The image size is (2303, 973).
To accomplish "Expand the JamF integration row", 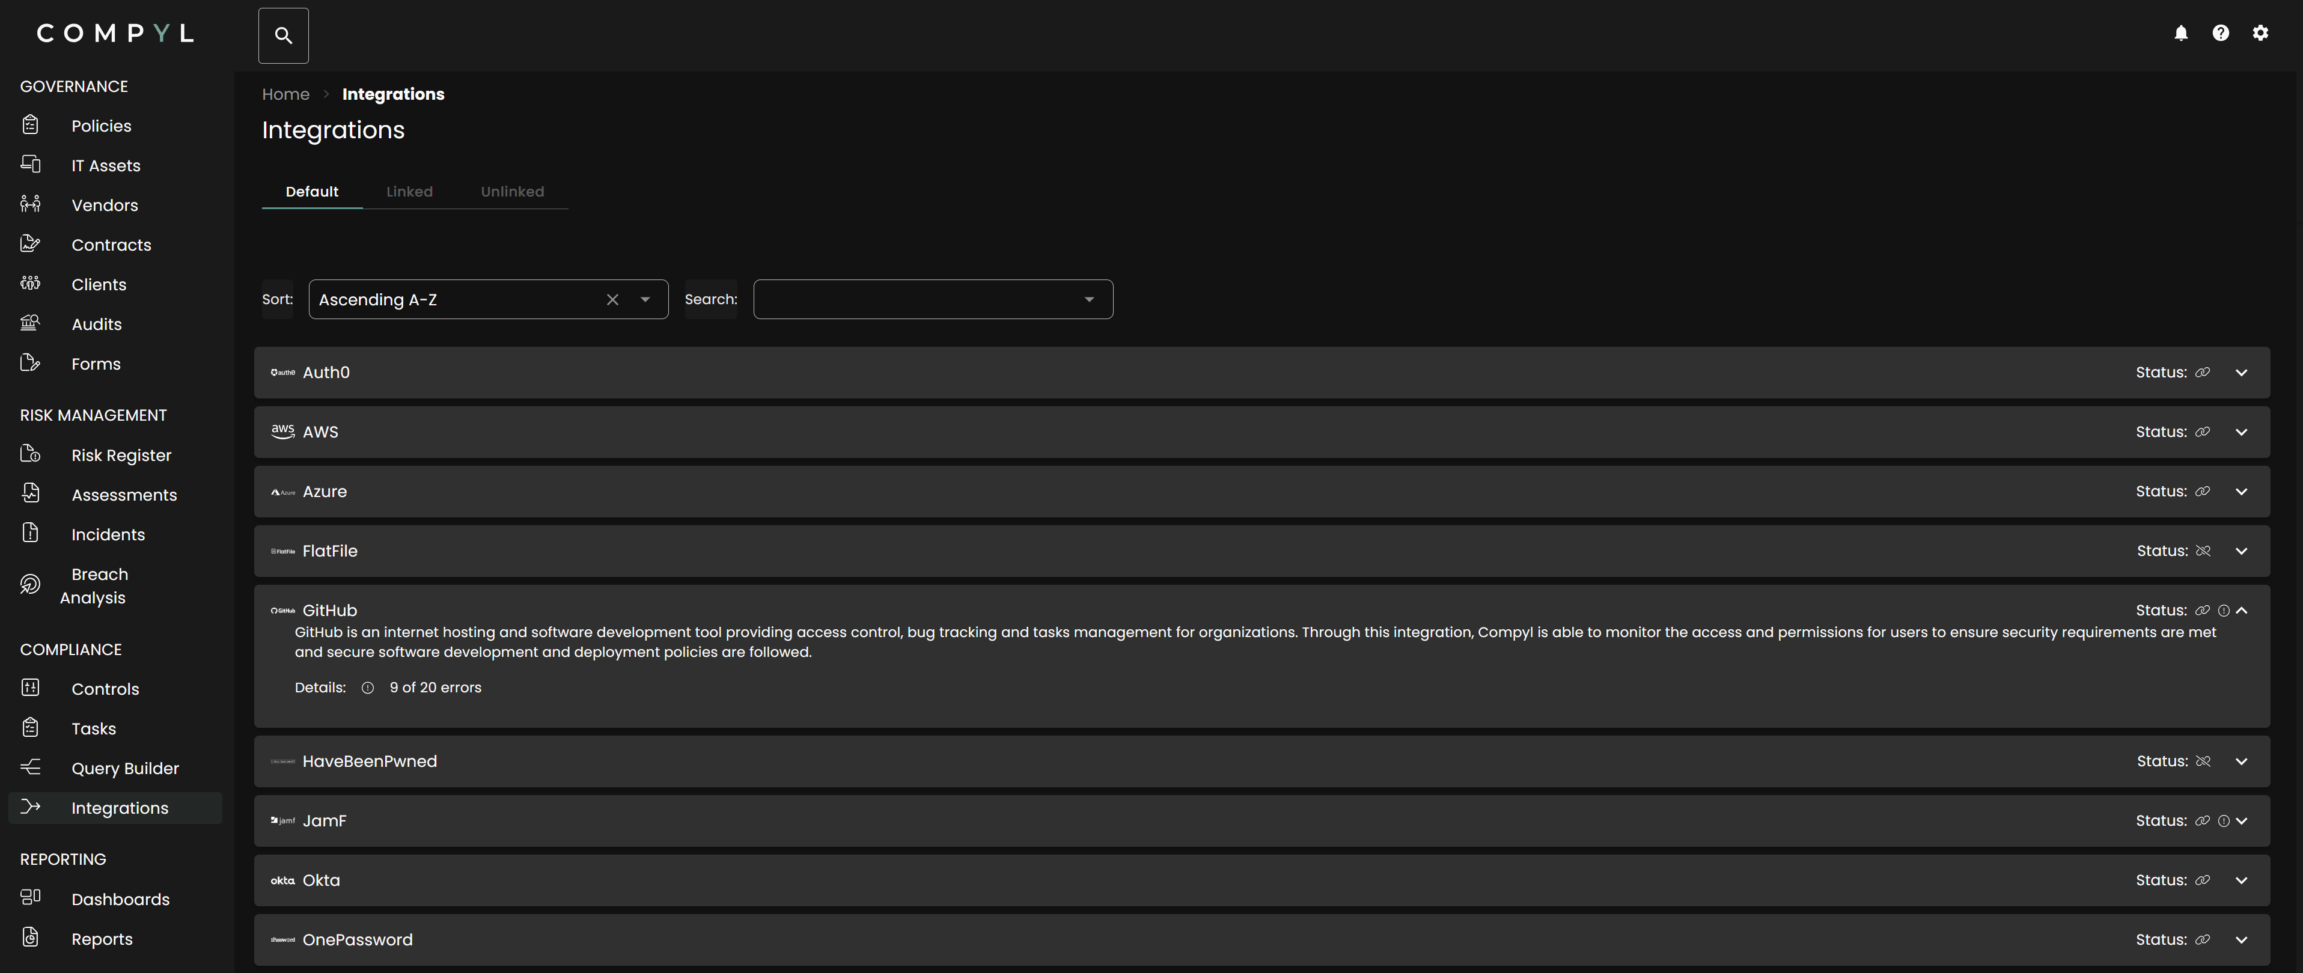I will [x=2241, y=821].
